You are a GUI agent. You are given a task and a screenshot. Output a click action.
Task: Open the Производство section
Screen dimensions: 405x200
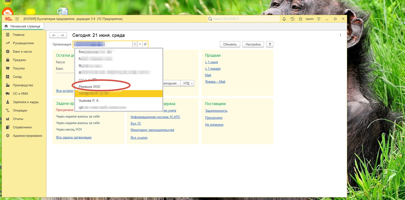click(x=23, y=85)
